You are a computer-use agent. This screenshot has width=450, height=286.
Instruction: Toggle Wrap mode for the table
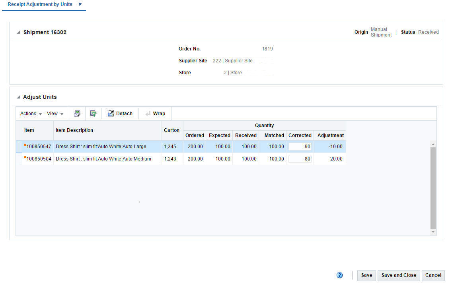tap(155, 113)
